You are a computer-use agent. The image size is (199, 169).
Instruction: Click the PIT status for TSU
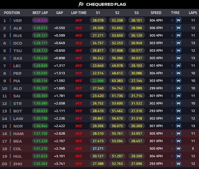point(79,51)
